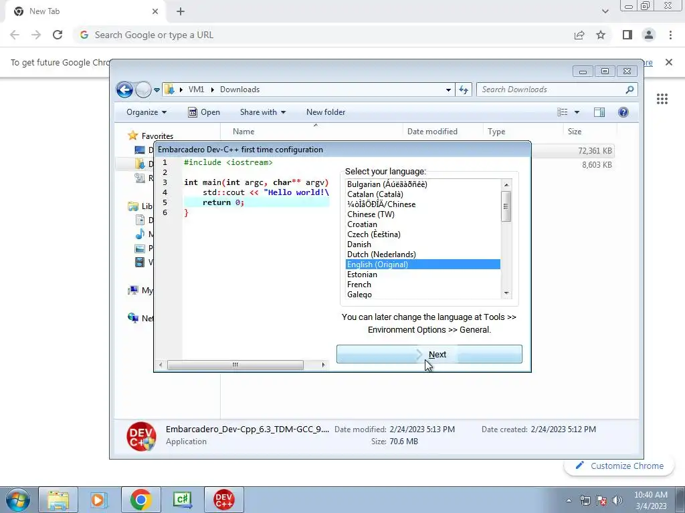Click the Next button in Dev-C++ configuration
This screenshot has height=513, width=685.
[429, 354]
